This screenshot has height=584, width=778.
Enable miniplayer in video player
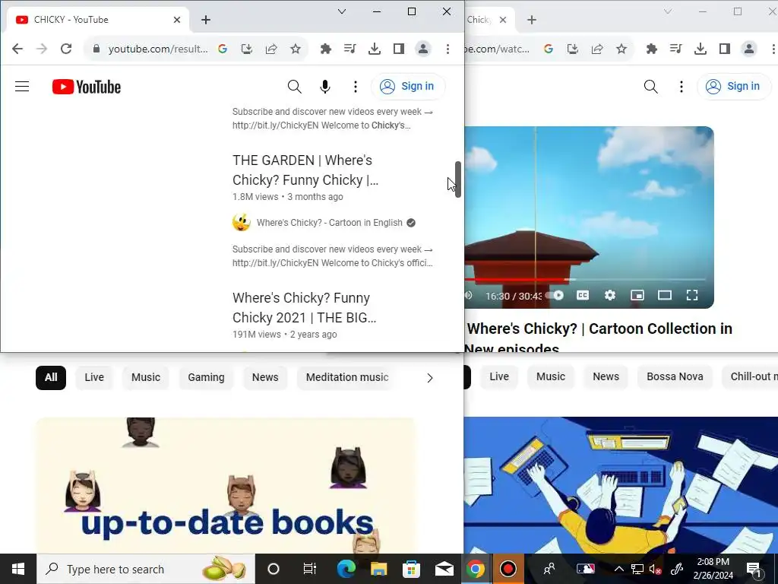(x=637, y=296)
